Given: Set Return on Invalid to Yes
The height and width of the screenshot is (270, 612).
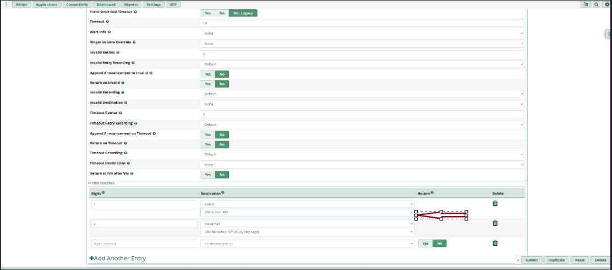Looking at the screenshot, I should pos(207,84).
